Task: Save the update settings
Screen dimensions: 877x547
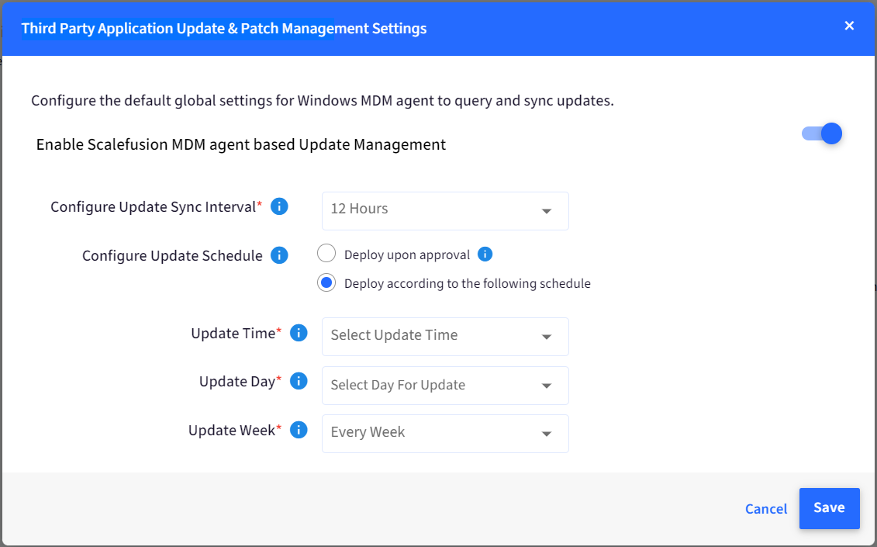Action: [830, 508]
